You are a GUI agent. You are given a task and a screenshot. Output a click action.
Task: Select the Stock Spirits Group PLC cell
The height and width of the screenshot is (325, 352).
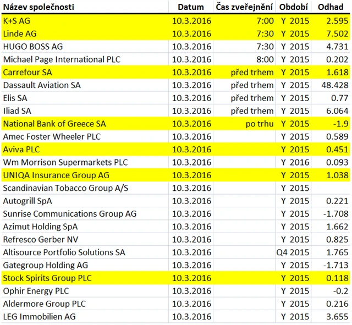pos(46,278)
